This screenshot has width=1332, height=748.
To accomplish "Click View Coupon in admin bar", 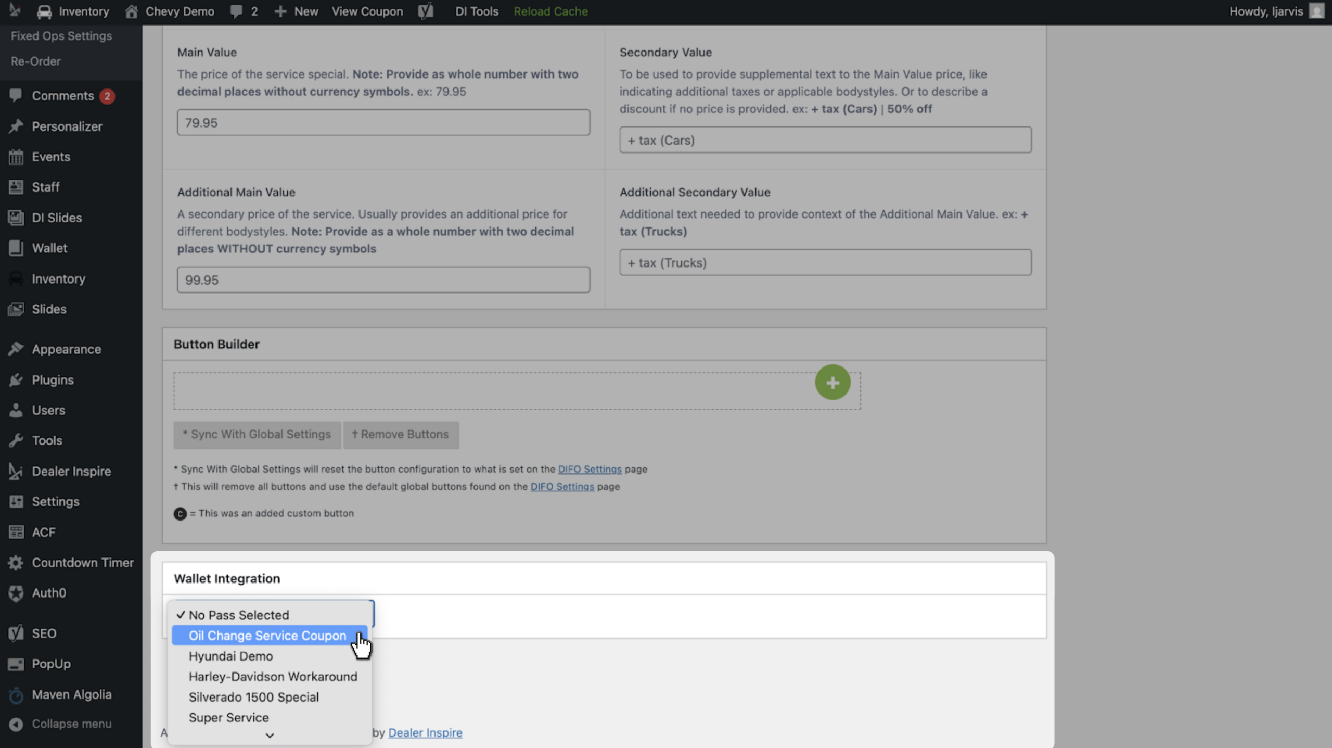I will pos(367,11).
